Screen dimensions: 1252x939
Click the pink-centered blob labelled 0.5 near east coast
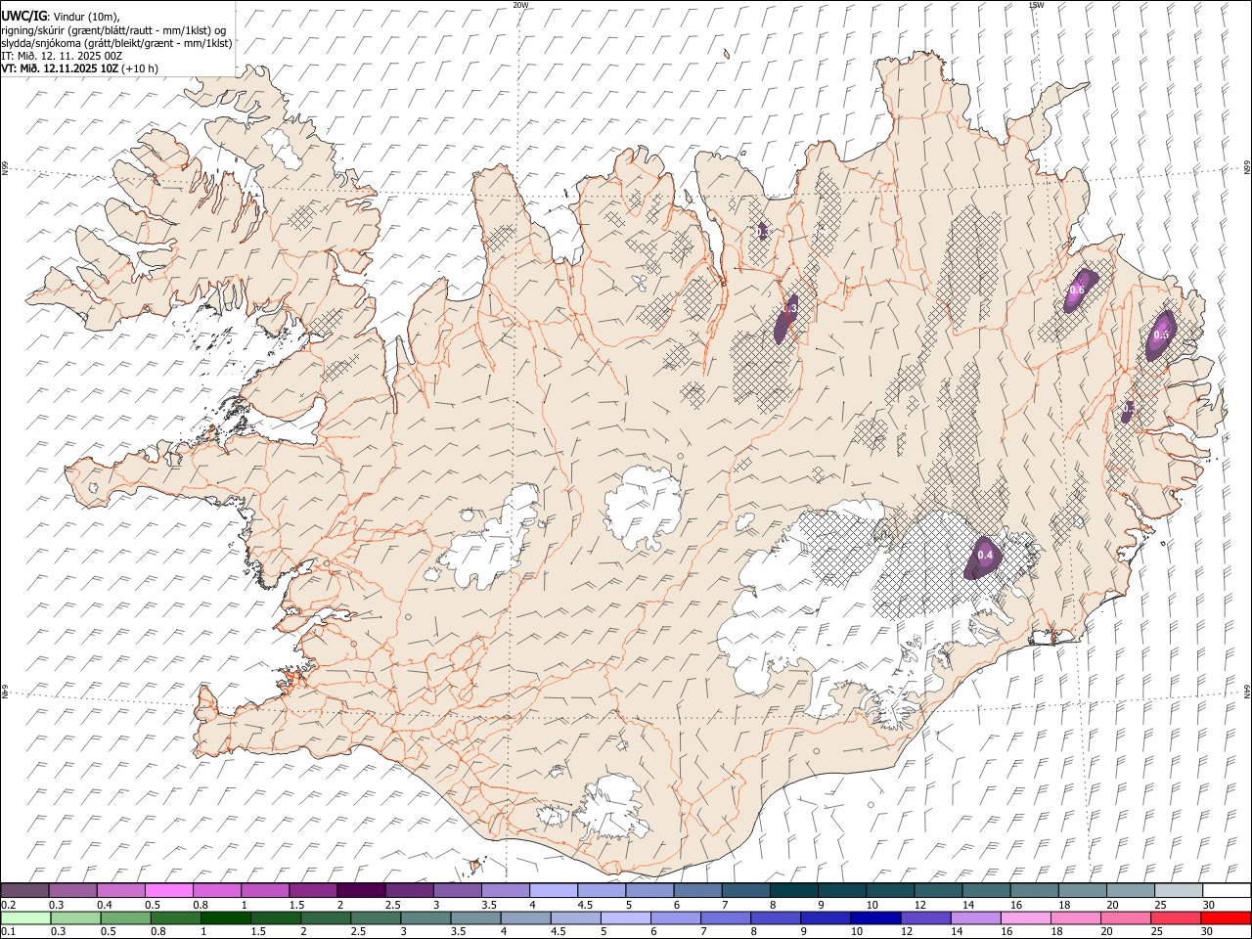pos(1161,335)
